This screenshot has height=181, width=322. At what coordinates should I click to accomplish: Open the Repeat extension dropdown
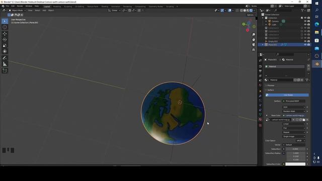pos(294,132)
